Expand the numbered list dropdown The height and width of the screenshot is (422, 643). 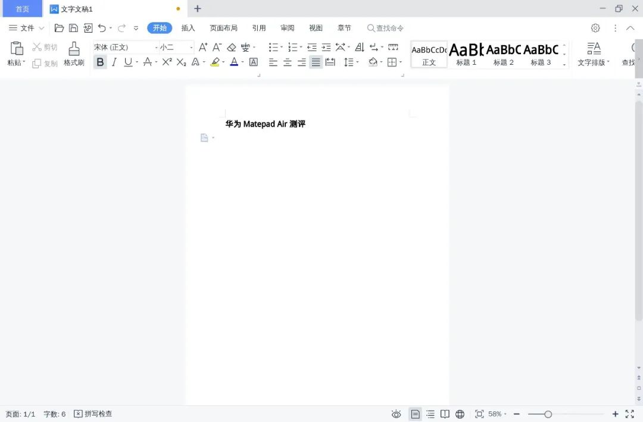tap(301, 47)
